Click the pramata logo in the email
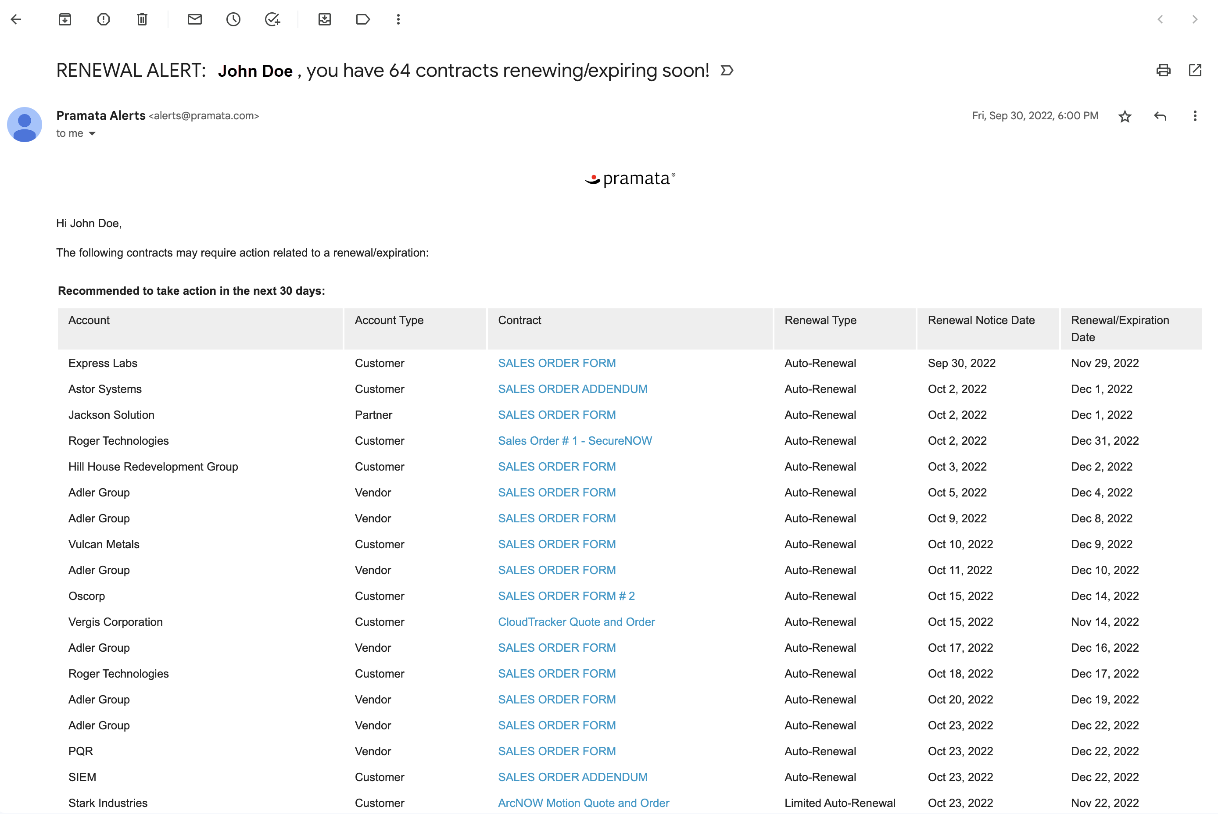Image resolution: width=1218 pixels, height=814 pixels. [630, 179]
